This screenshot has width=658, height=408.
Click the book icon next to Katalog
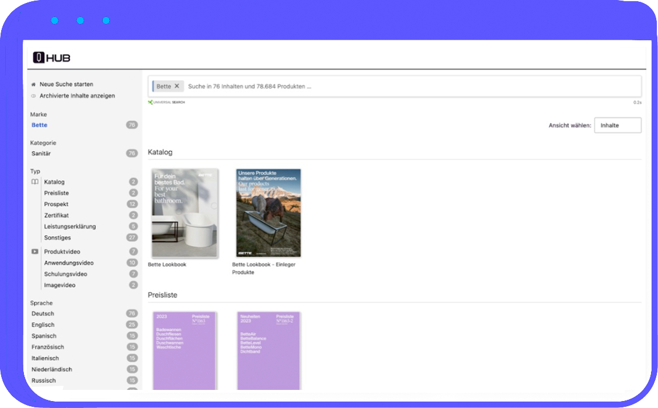point(35,182)
